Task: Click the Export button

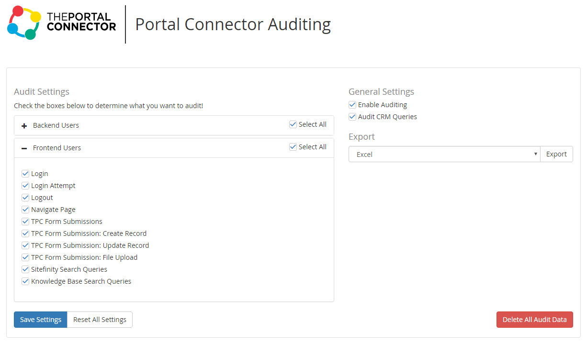Action: [556, 154]
